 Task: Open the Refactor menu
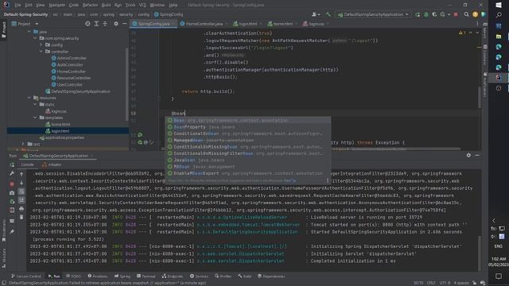(90, 5)
